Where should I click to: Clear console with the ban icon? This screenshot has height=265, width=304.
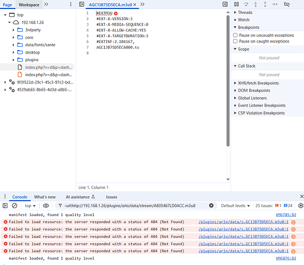(14, 206)
